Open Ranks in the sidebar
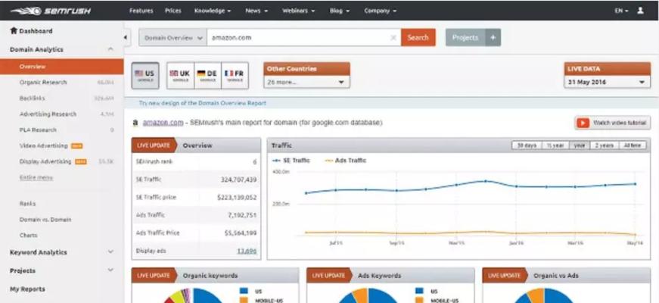The image size is (659, 303). 28,204
